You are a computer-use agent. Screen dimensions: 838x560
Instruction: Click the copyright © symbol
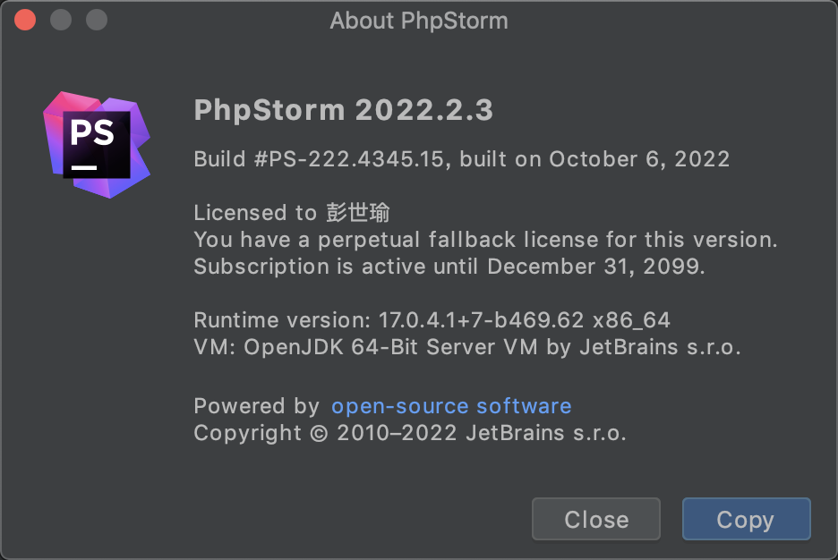pyautogui.click(x=319, y=433)
